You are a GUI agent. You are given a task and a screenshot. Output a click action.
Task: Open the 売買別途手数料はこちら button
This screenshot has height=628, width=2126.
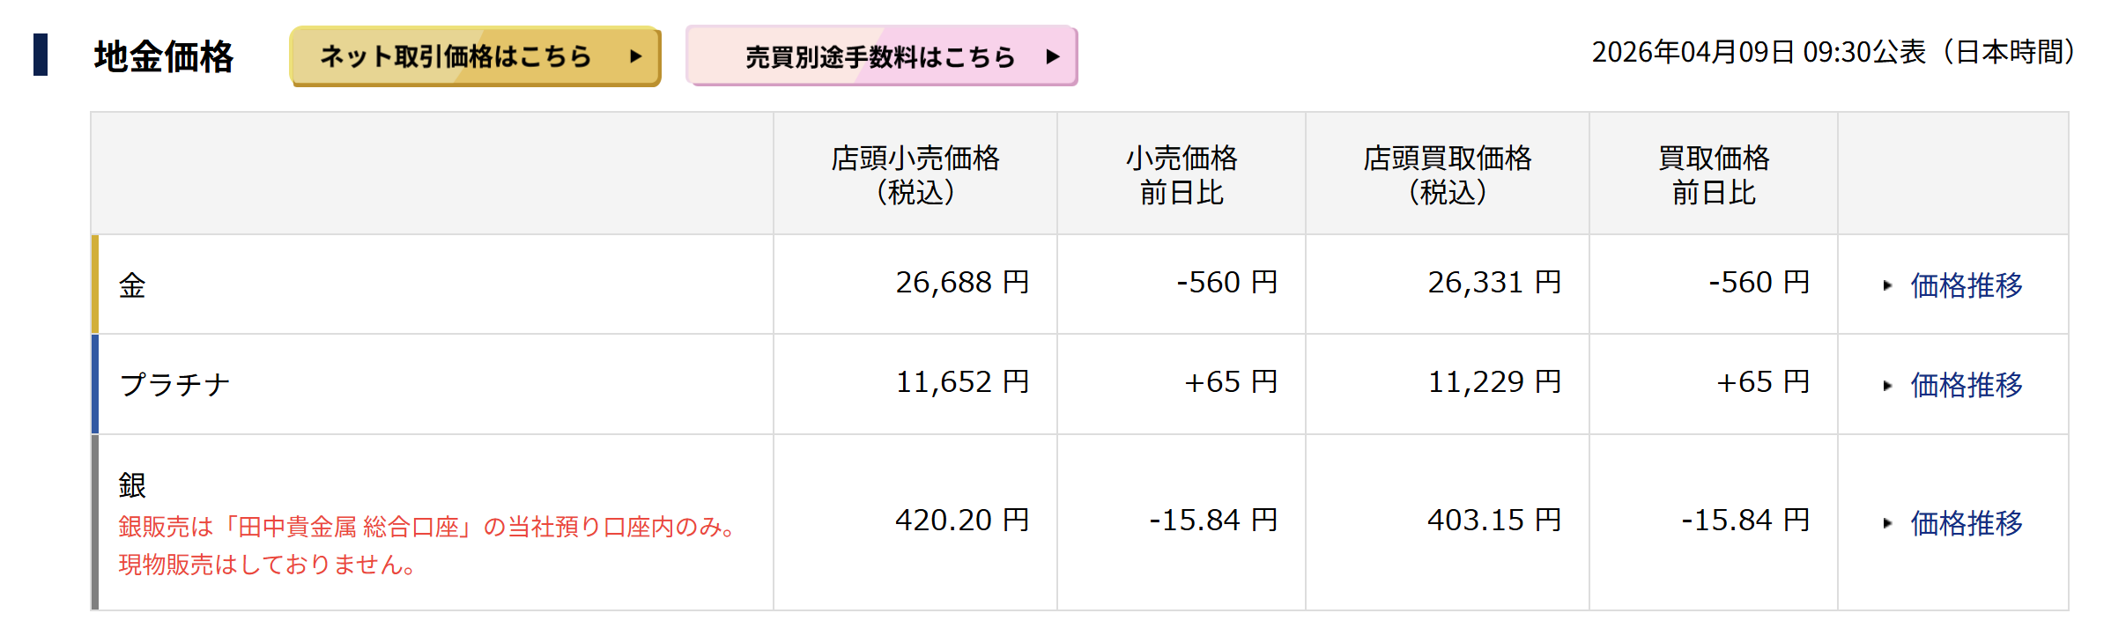(881, 56)
